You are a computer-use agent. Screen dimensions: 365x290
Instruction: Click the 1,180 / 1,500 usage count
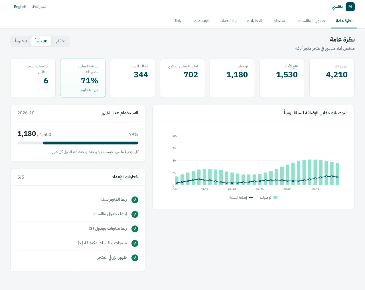(x=34, y=134)
